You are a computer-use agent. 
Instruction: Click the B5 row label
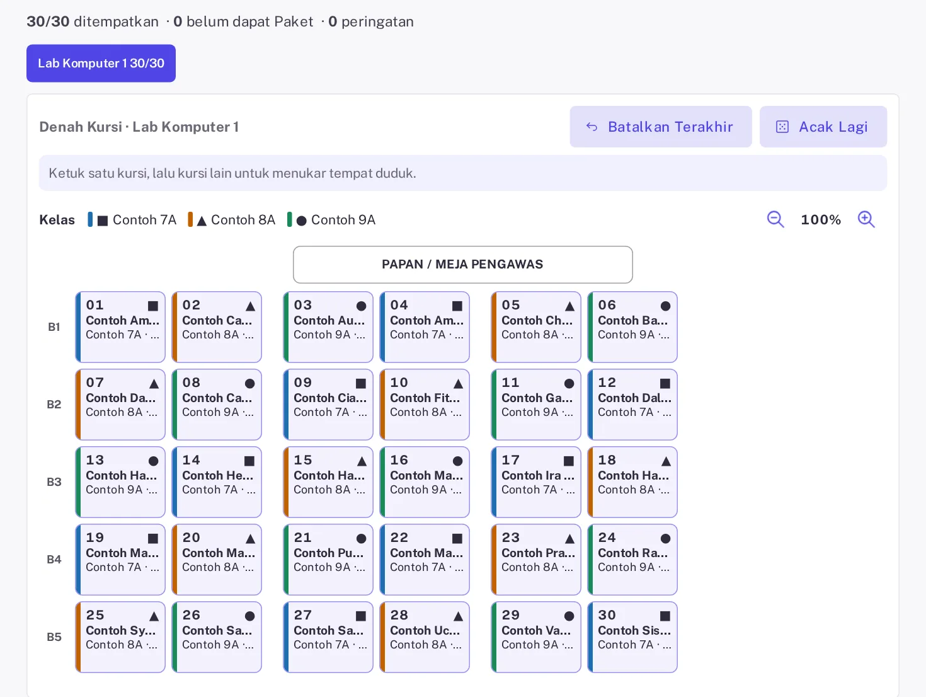point(54,637)
